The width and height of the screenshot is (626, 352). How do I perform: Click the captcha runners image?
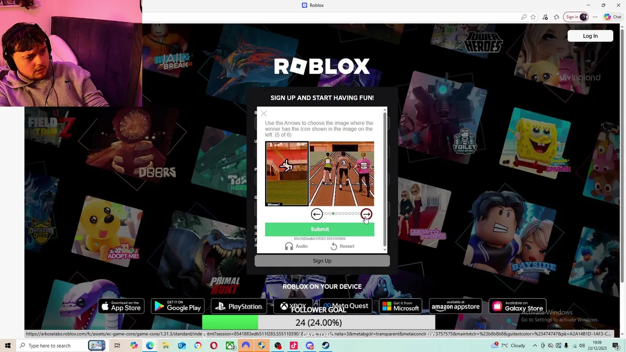(341, 174)
